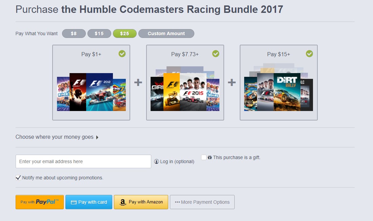Click the three dots in More Payment Options
Image resolution: width=373 pixels, height=221 pixels.
[177, 202]
